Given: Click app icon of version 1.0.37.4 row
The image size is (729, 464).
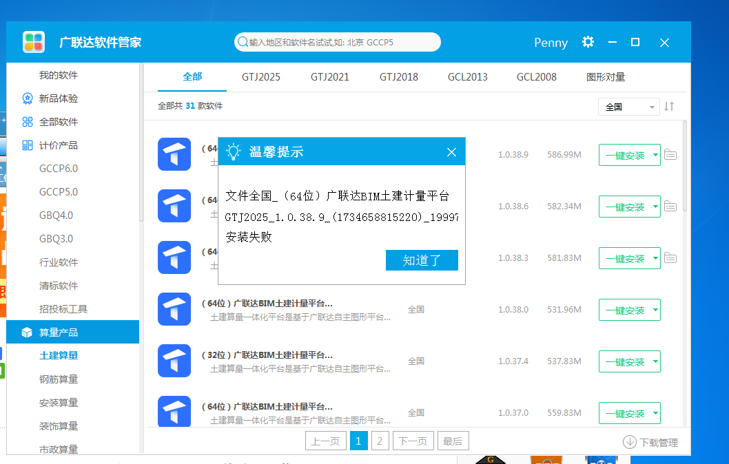Looking at the screenshot, I should 174,361.
